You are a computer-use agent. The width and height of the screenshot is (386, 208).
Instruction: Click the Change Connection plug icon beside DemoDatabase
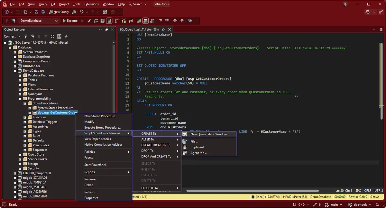click(x=14, y=21)
